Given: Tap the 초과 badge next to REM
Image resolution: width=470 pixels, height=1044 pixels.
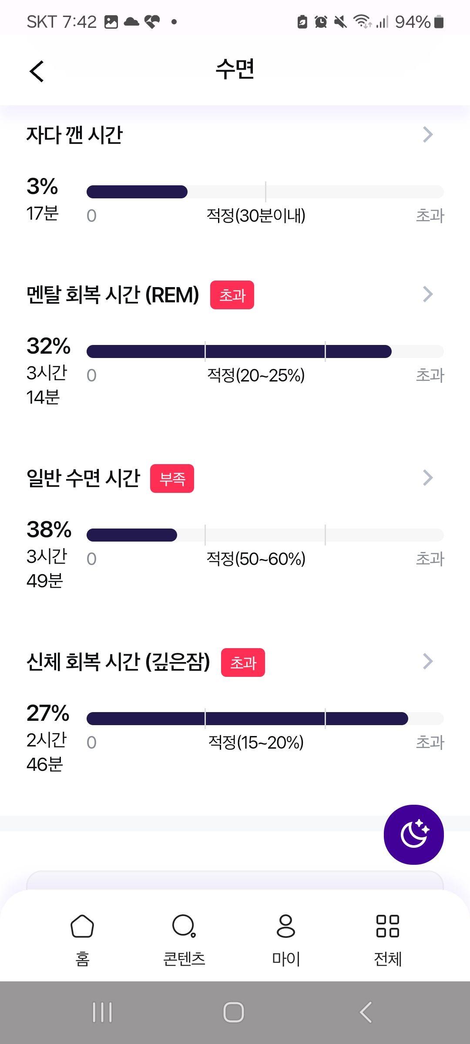Looking at the screenshot, I should [232, 295].
